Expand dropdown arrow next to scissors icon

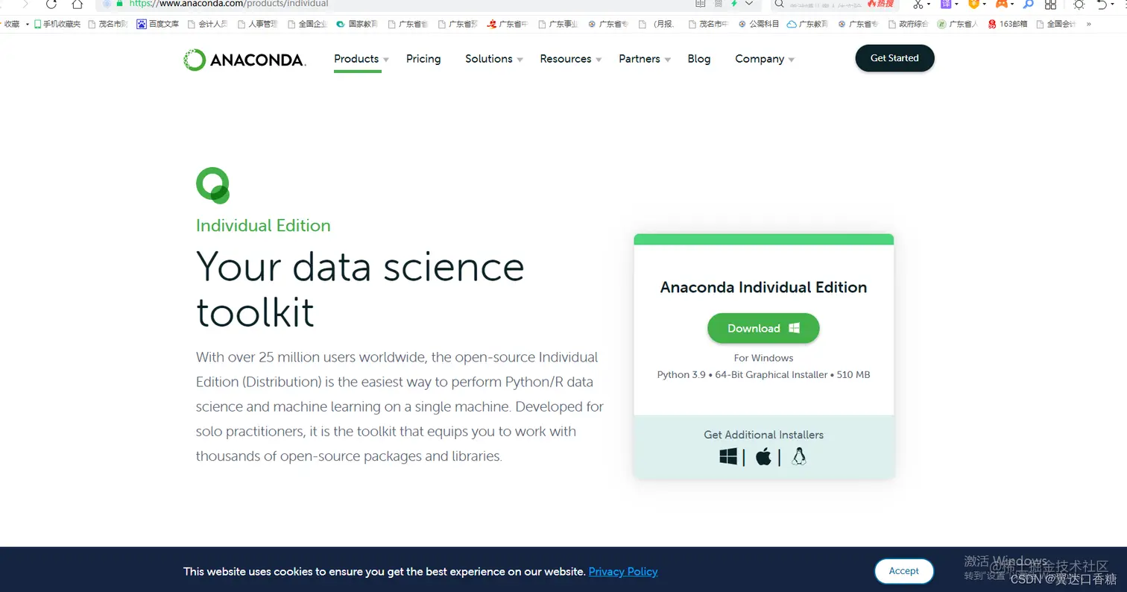pyautogui.click(x=929, y=4)
